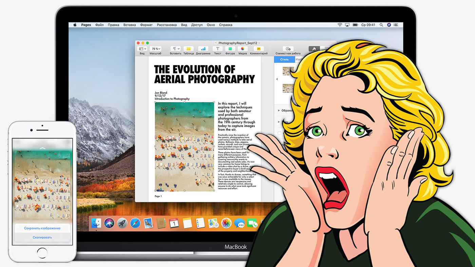475x267 pixels.
Task: Open Spotlight search magnifier icon
Action: (381, 25)
